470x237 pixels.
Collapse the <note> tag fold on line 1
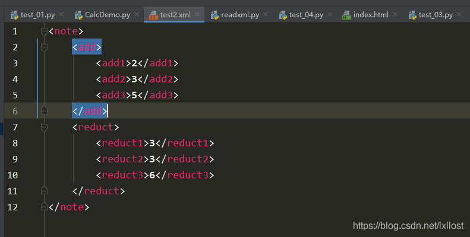coord(44,31)
